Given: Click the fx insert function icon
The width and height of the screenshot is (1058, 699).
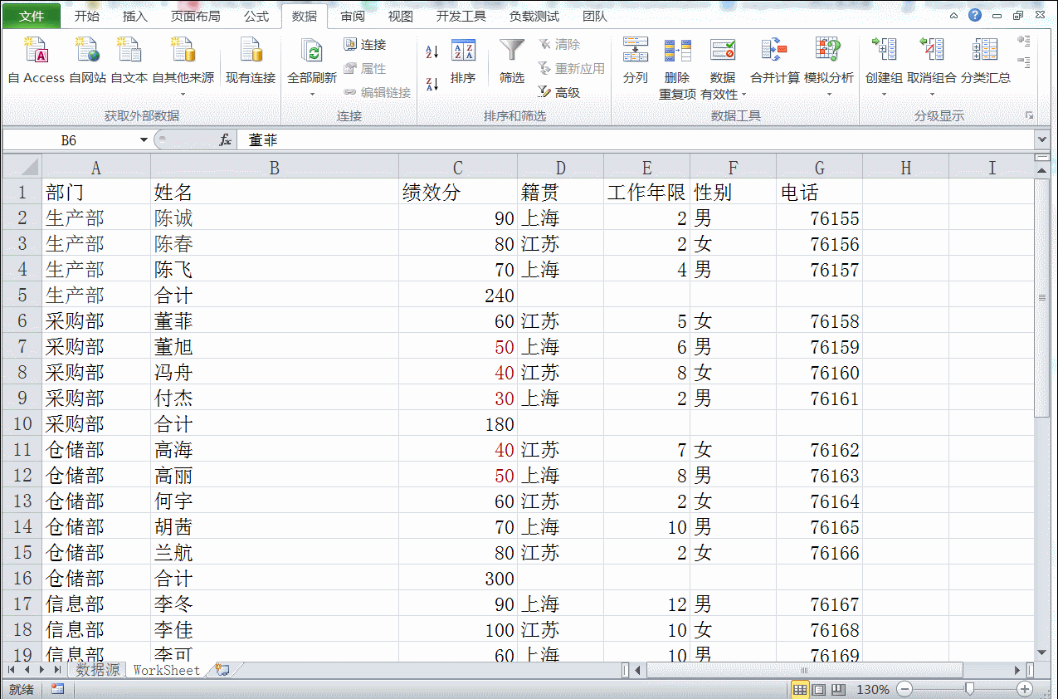Looking at the screenshot, I should click(x=225, y=140).
